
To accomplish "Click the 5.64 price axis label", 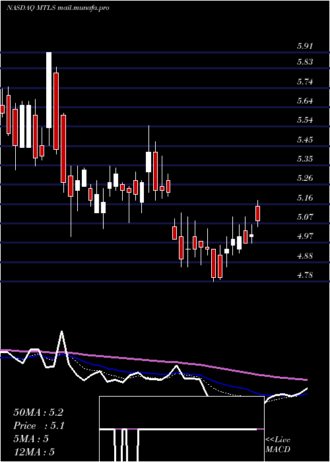I will (x=305, y=101).
